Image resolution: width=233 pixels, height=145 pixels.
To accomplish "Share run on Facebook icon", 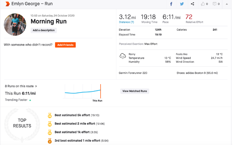I will [x=171, y=4].
